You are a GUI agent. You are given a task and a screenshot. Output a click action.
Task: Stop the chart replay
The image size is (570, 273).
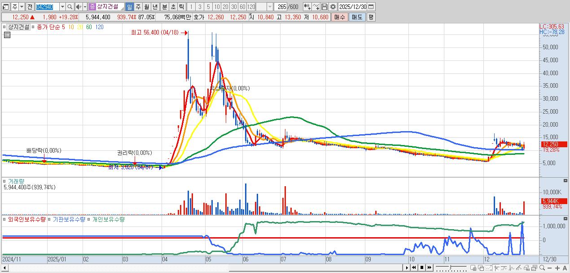pos(422,268)
